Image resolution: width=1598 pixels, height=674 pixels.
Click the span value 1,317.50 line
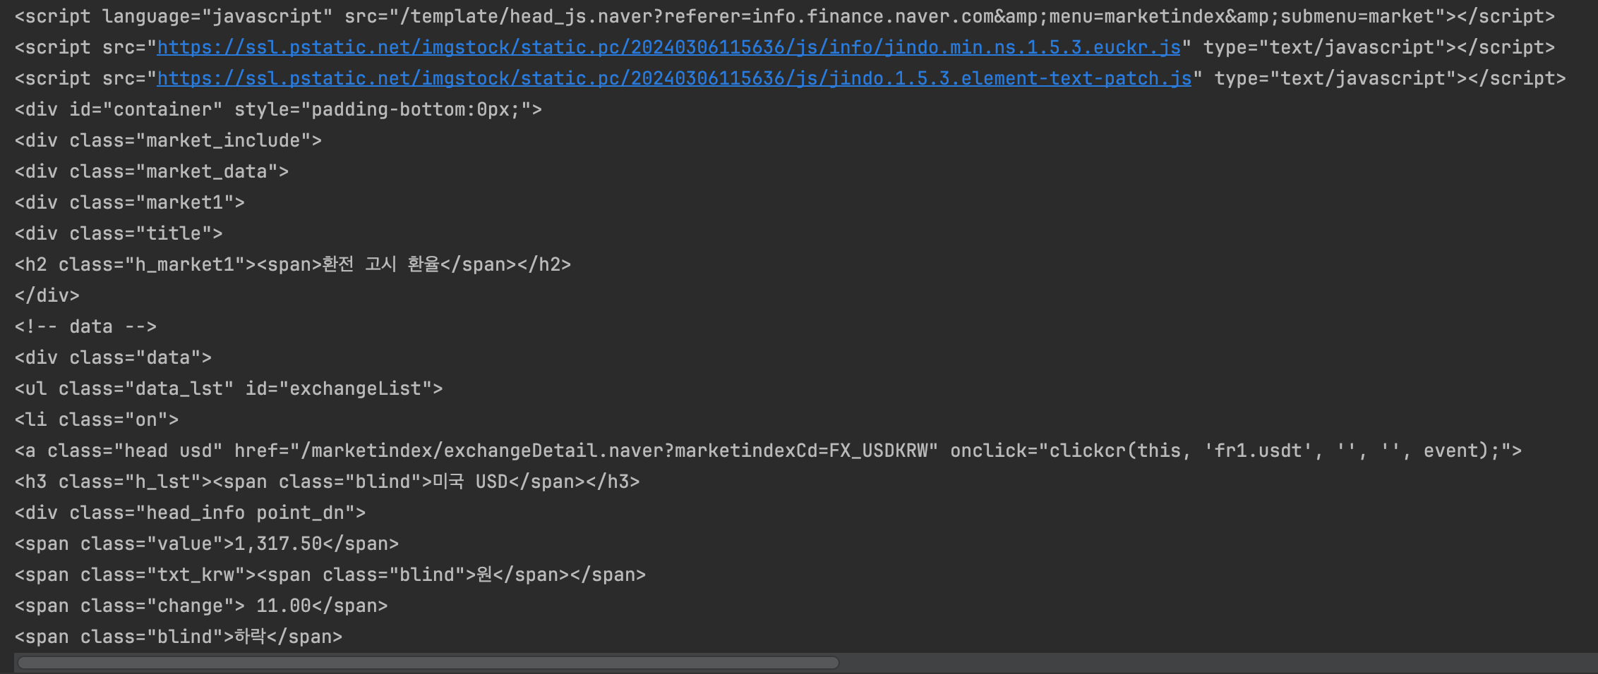pyautogui.click(x=207, y=544)
